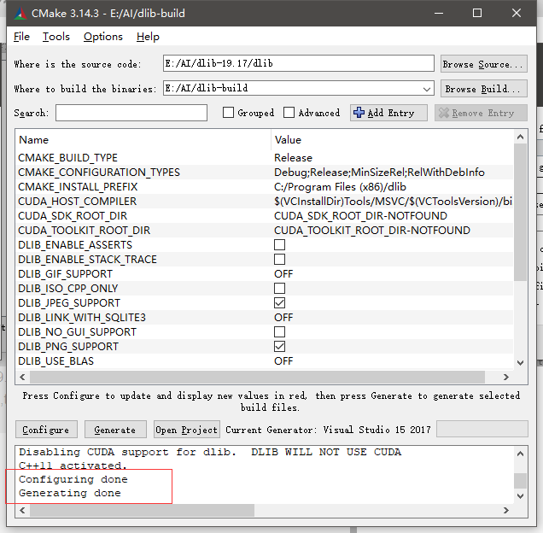Select CUDA_TOOLKIT_ROOT_DIR entry name

point(84,231)
